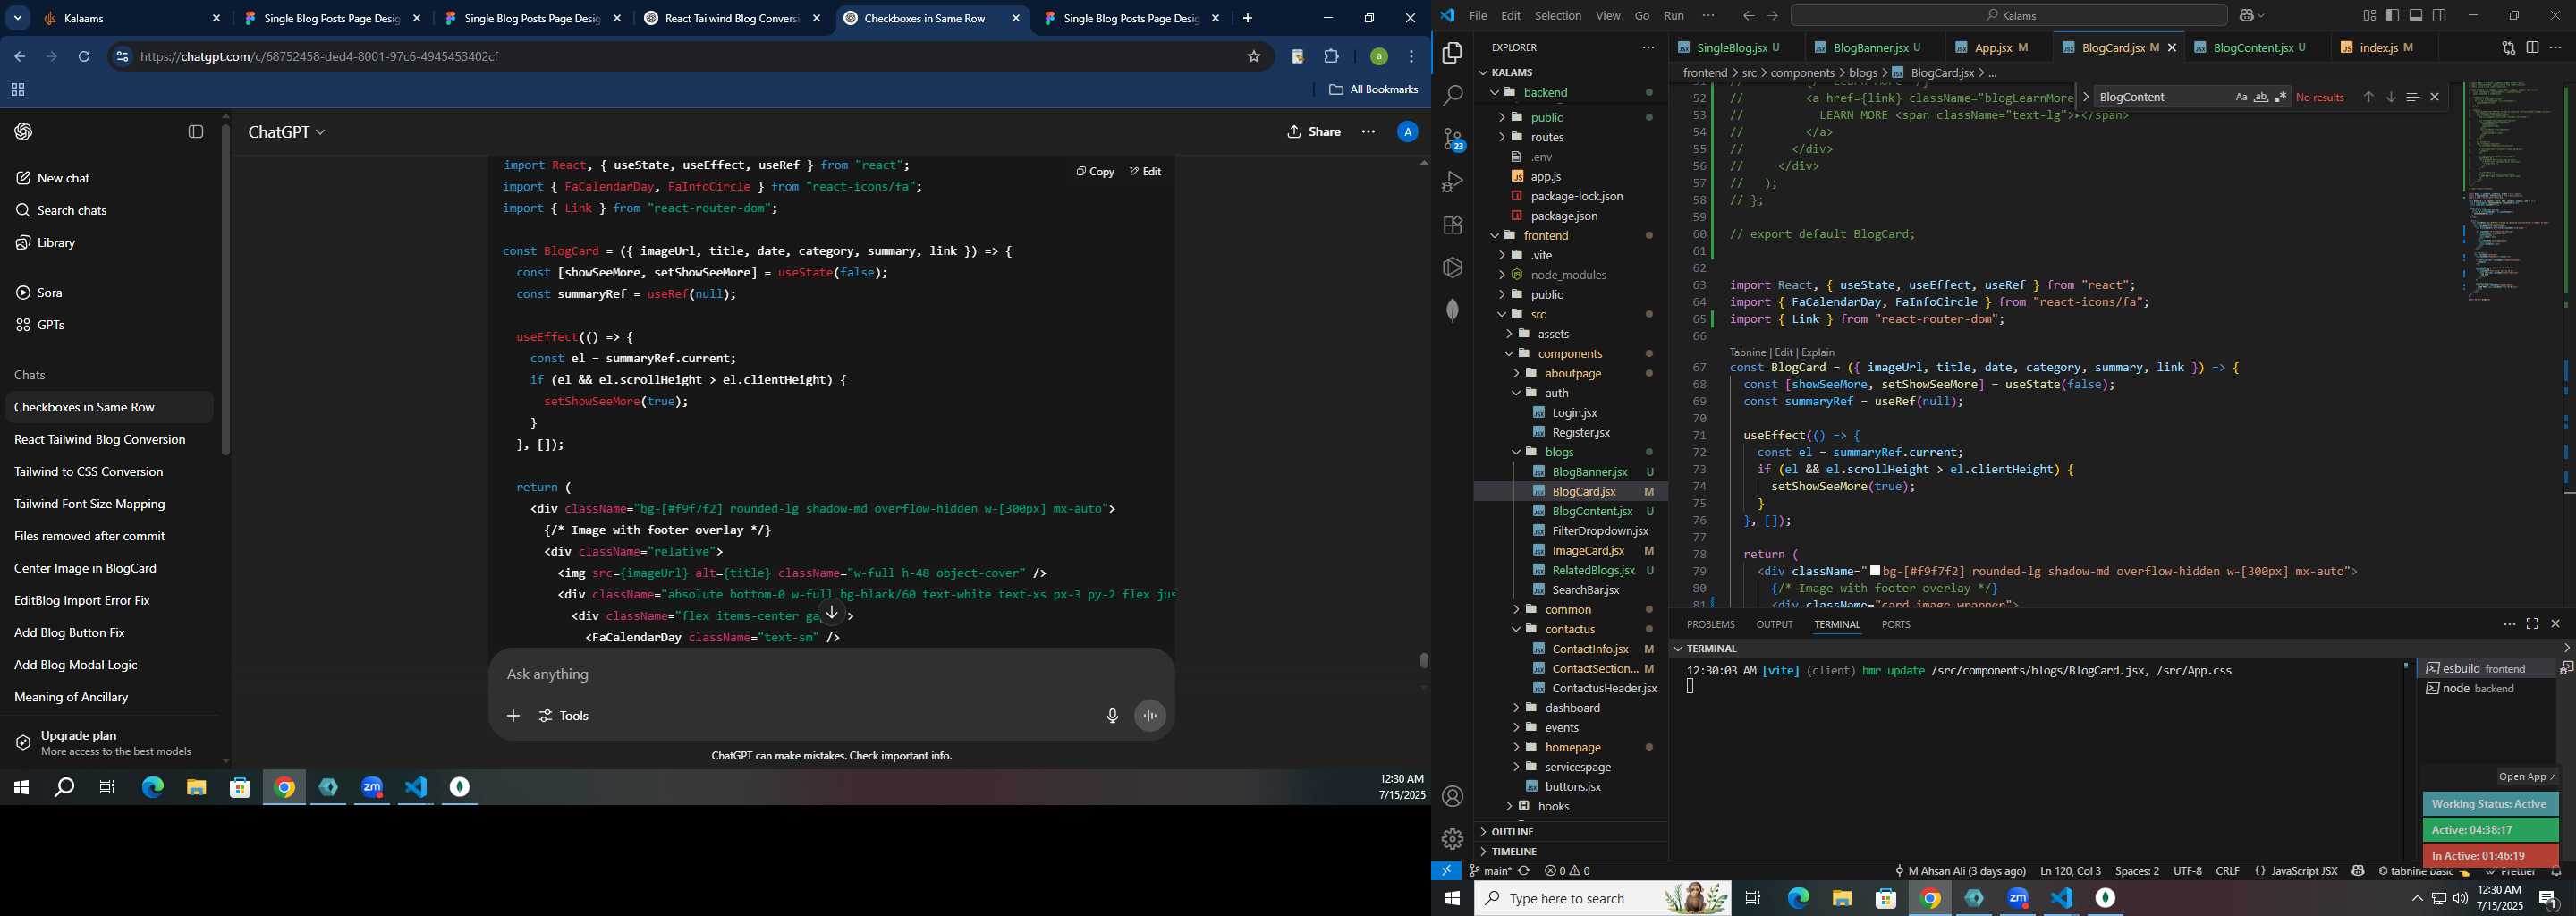Screen dimensions: 2576x916
Task: Go to next find match arrow
Action: (2391, 97)
